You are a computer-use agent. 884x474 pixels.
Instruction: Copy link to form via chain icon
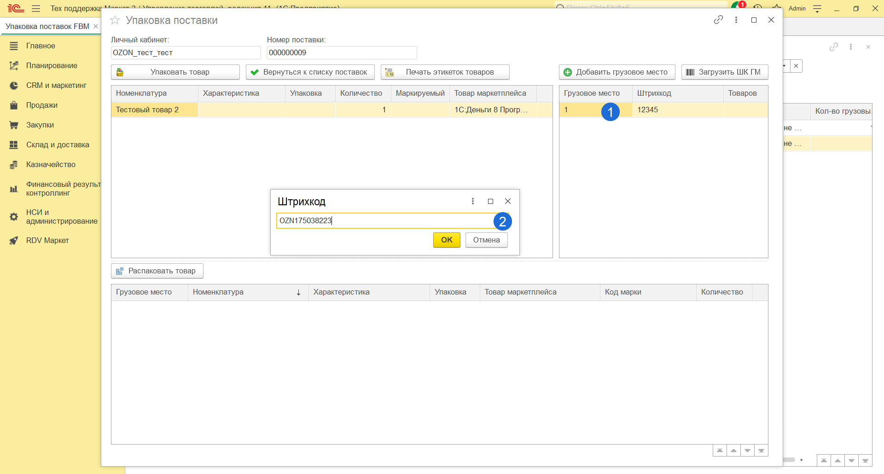(x=718, y=20)
